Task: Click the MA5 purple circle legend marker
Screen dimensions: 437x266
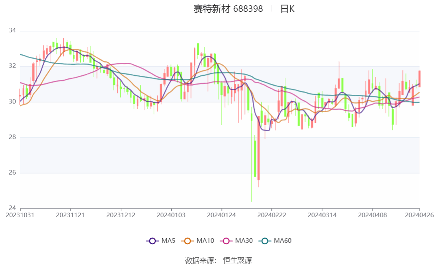Action: pos(153,241)
